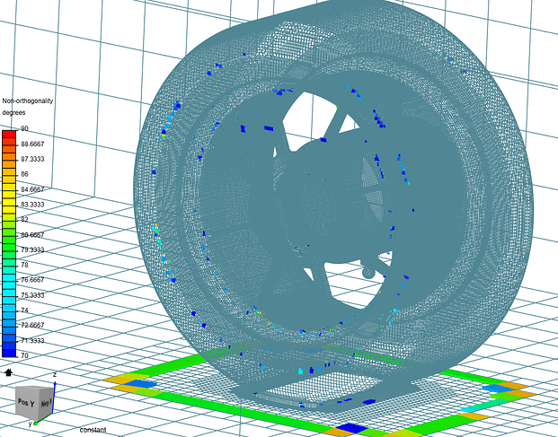Click the legend value 82
This screenshot has width=558, height=437.
[24, 219]
